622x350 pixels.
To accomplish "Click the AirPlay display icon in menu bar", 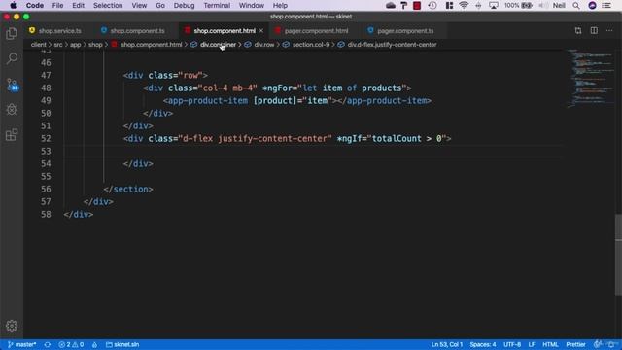I will click(494, 6).
